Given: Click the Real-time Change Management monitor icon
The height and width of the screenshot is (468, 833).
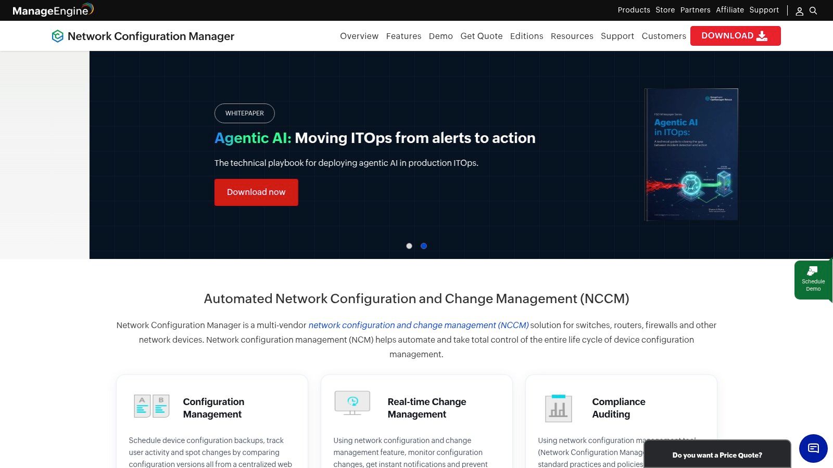Looking at the screenshot, I should pyautogui.click(x=352, y=403).
